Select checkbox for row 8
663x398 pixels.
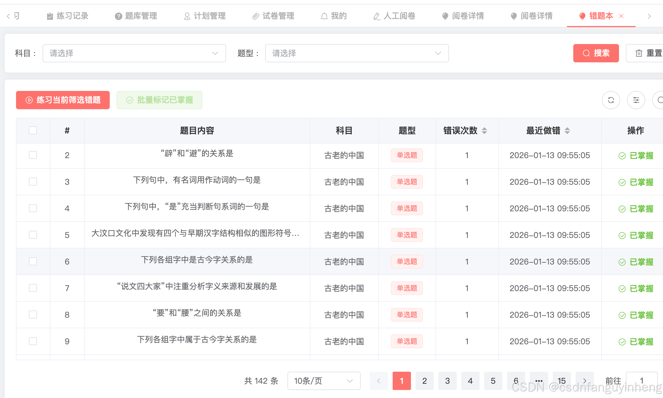point(33,315)
